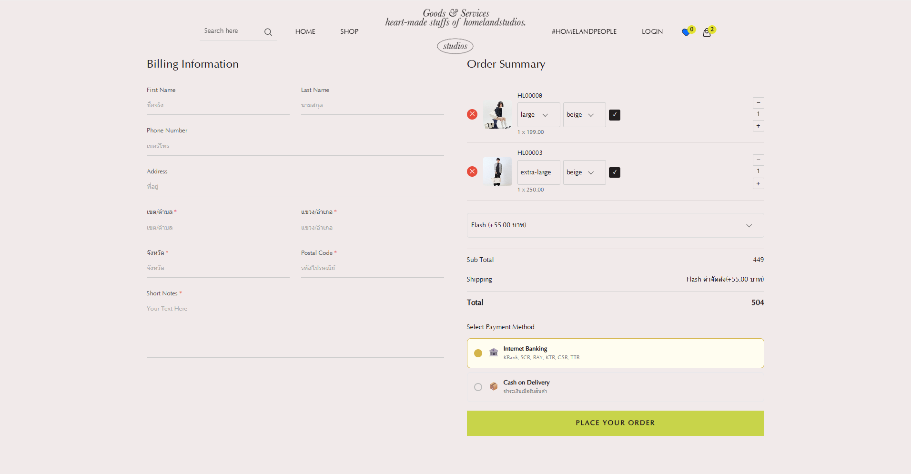
Task: Open the size dropdown for HL00008
Action: pyautogui.click(x=538, y=115)
